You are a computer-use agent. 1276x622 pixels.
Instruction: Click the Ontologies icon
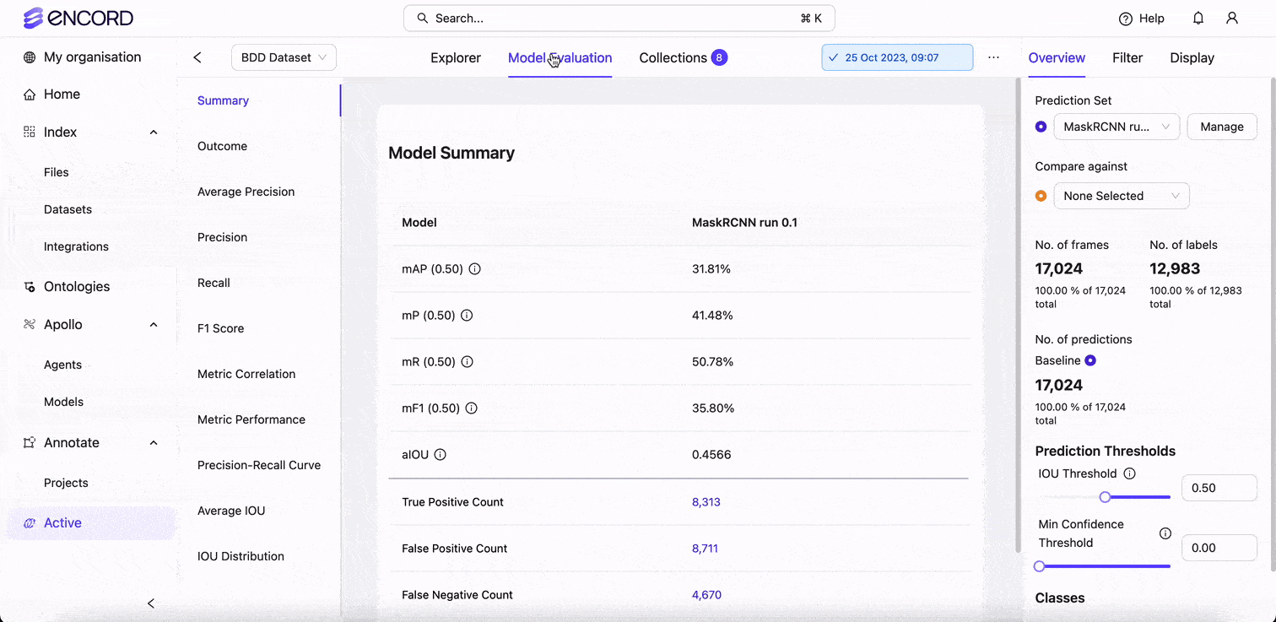(30, 287)
